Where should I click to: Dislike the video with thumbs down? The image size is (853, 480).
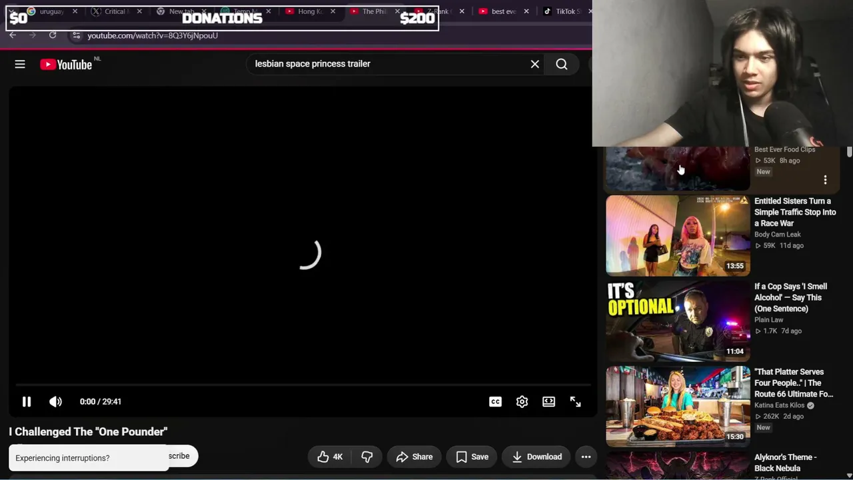367,457
